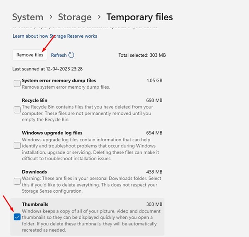
Task: Click Windows upgrade log files title
Action: tap(52, 133)
